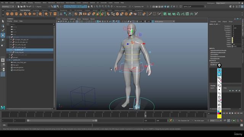This screenshot has width=244, height=137.
Task: Expand the group1 node in the Outliner
Action: pyautogui.click(x=10, y=57)
